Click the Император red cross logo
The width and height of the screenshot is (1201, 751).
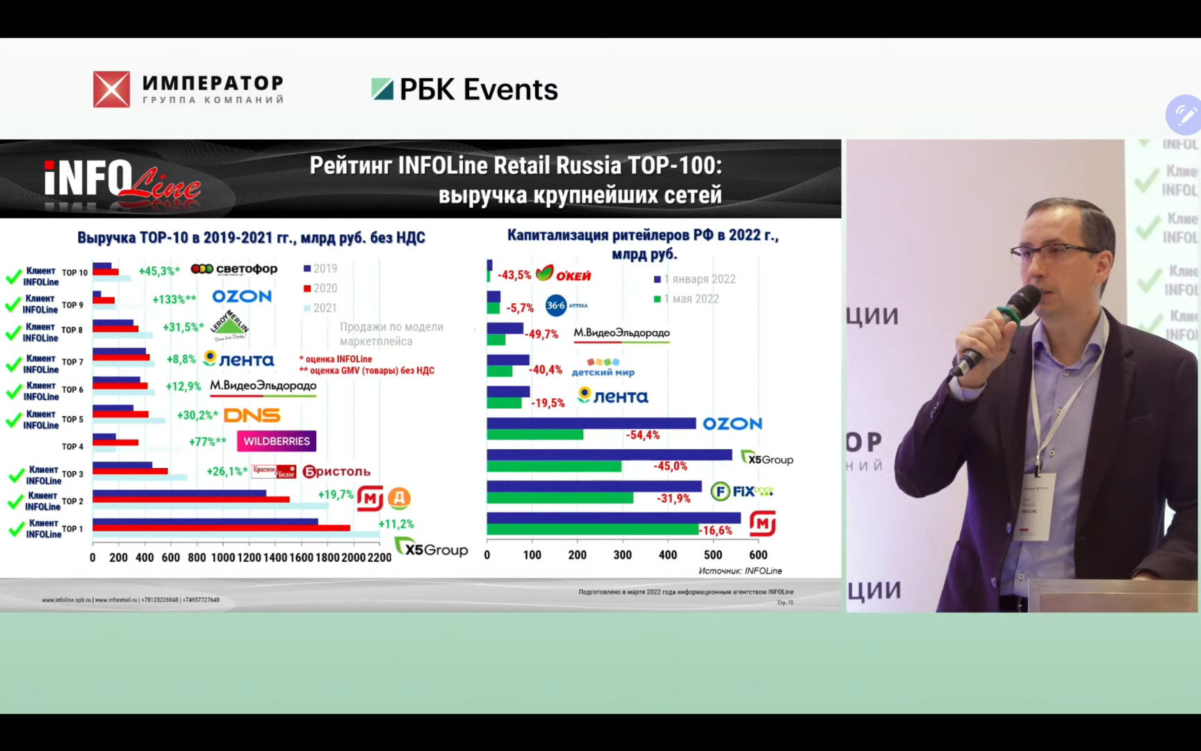coord(111,89)
